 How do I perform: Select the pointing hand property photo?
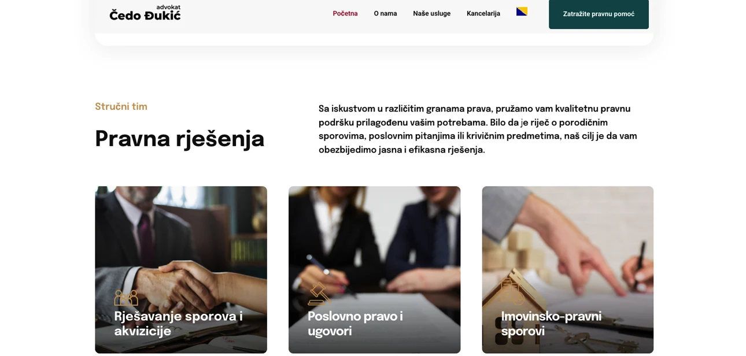click(x=568, y=269)
